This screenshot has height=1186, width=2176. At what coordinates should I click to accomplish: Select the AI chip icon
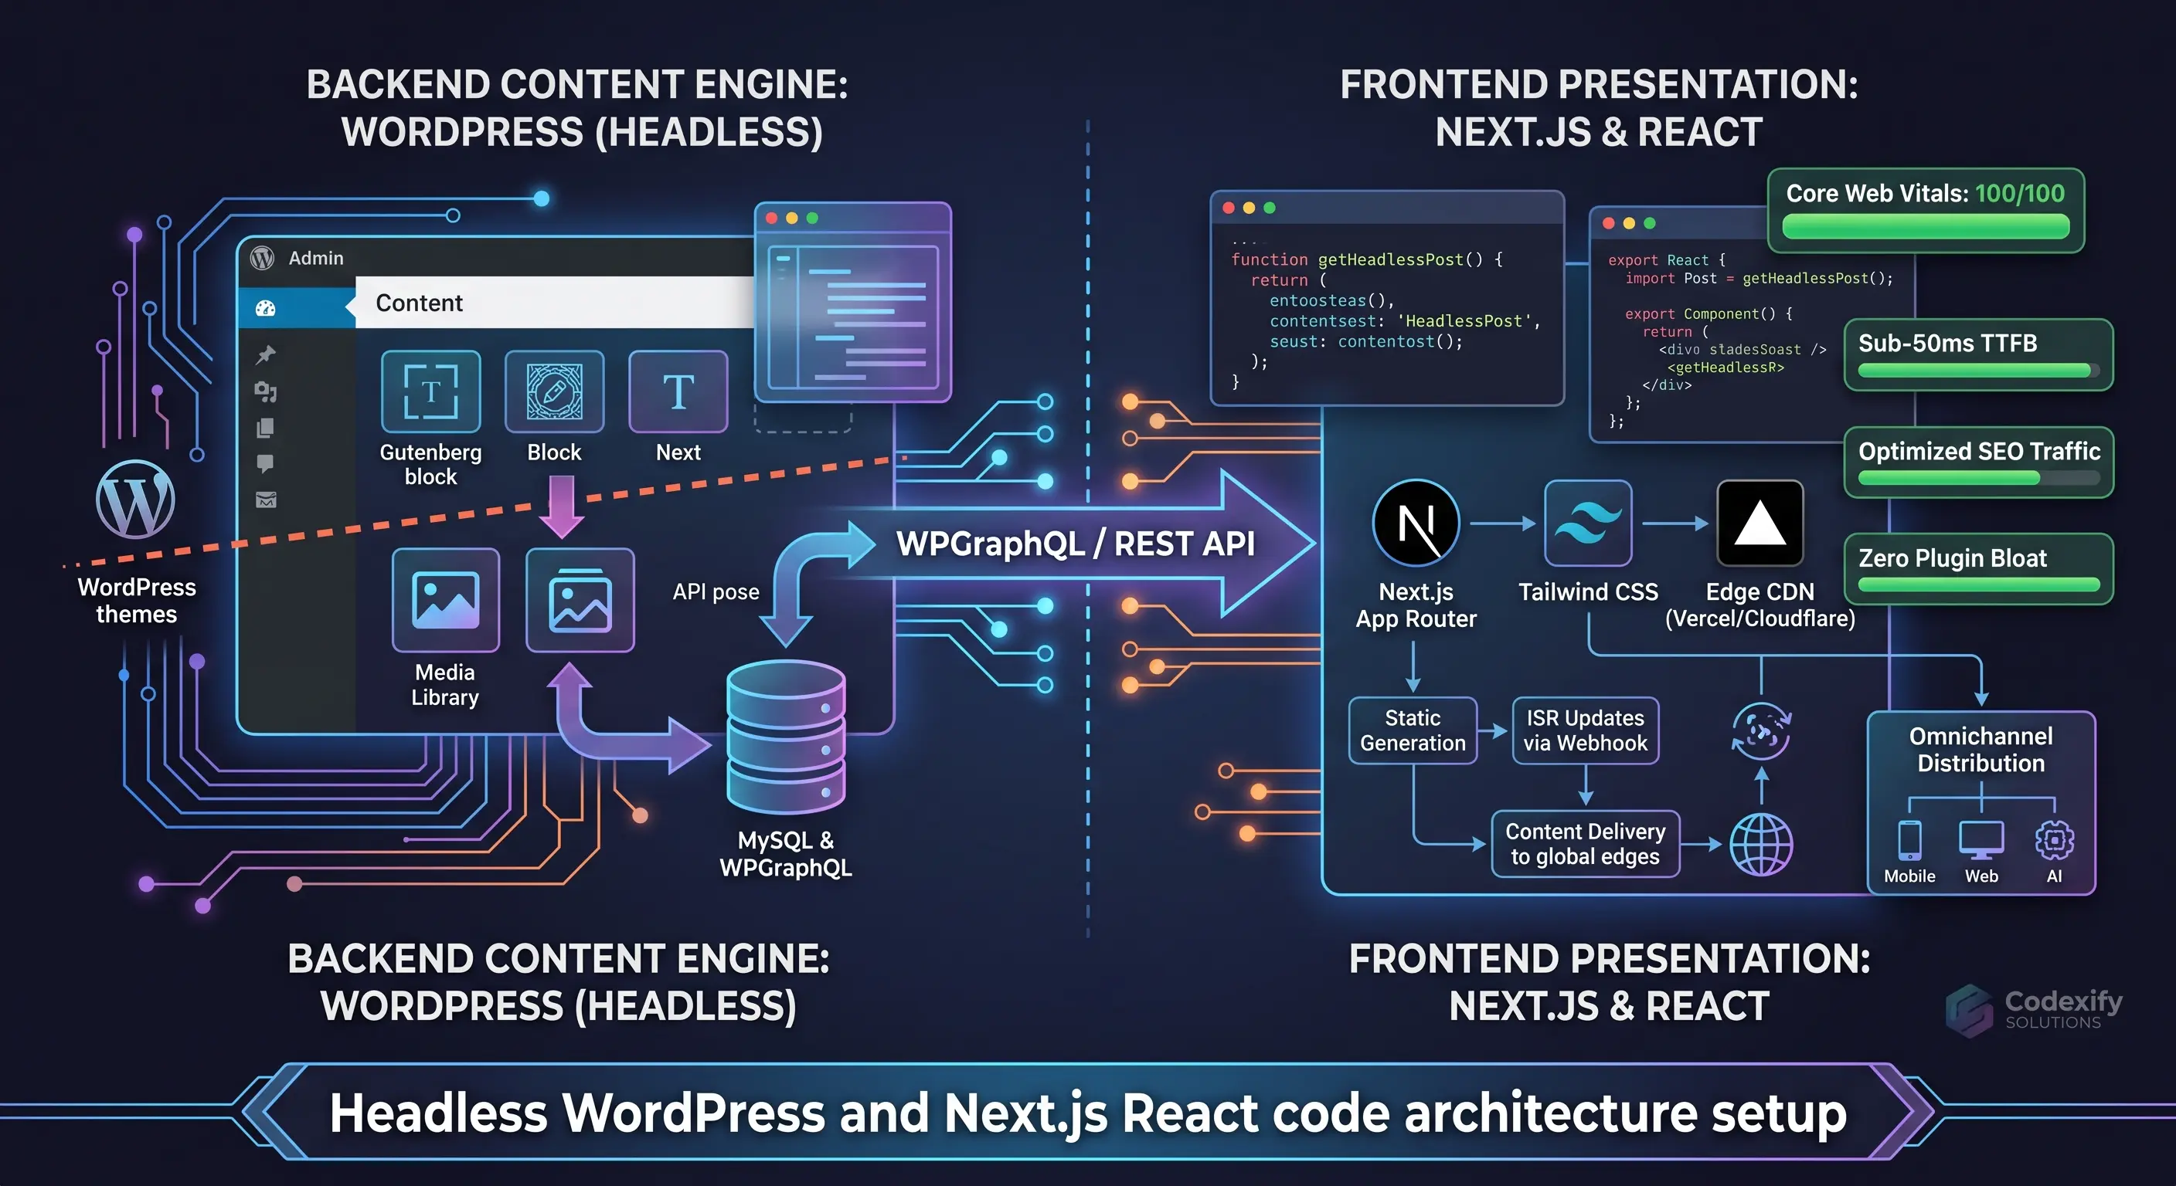click(2055, 840)
